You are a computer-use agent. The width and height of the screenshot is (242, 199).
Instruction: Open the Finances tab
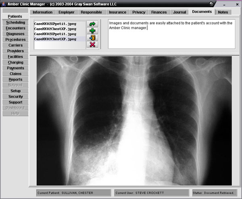click(x=159, y=12)
